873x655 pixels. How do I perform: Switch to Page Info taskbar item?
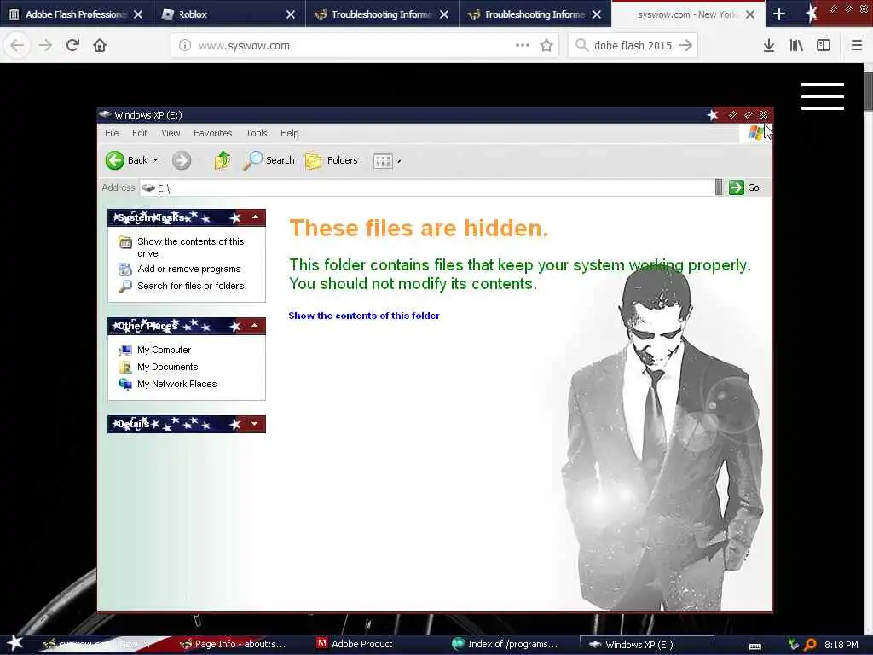tap(233, 644)
